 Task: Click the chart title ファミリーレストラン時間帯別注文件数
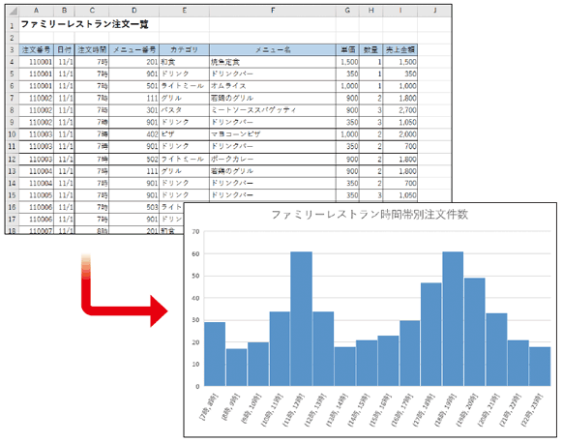pos(370,215)
